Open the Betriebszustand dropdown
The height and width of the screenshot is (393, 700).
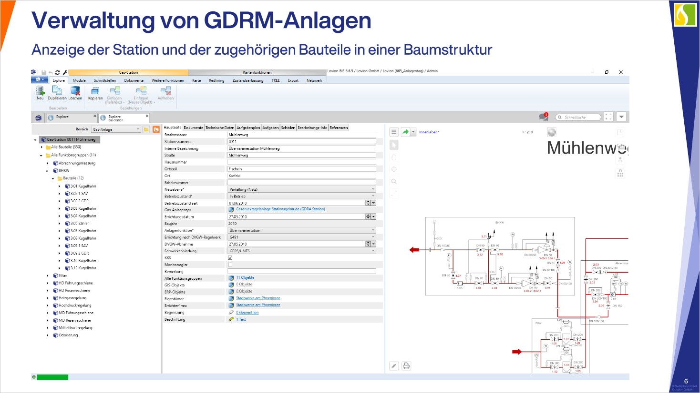[302, 196]
